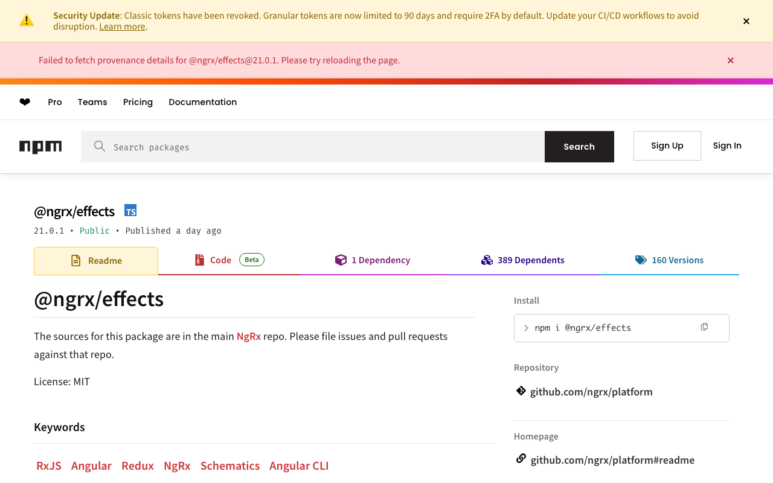
Task: Open the Learn more link
Action: point(122,27)
